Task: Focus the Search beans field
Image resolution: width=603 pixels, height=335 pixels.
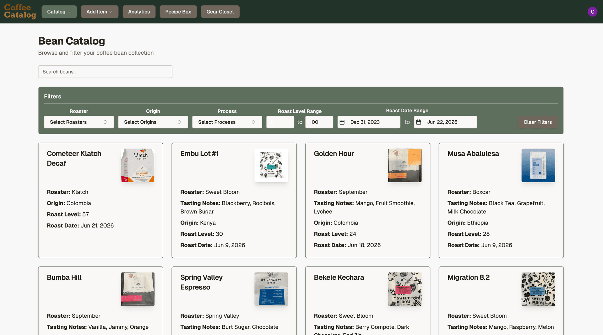Action: (x=105, y=72)
